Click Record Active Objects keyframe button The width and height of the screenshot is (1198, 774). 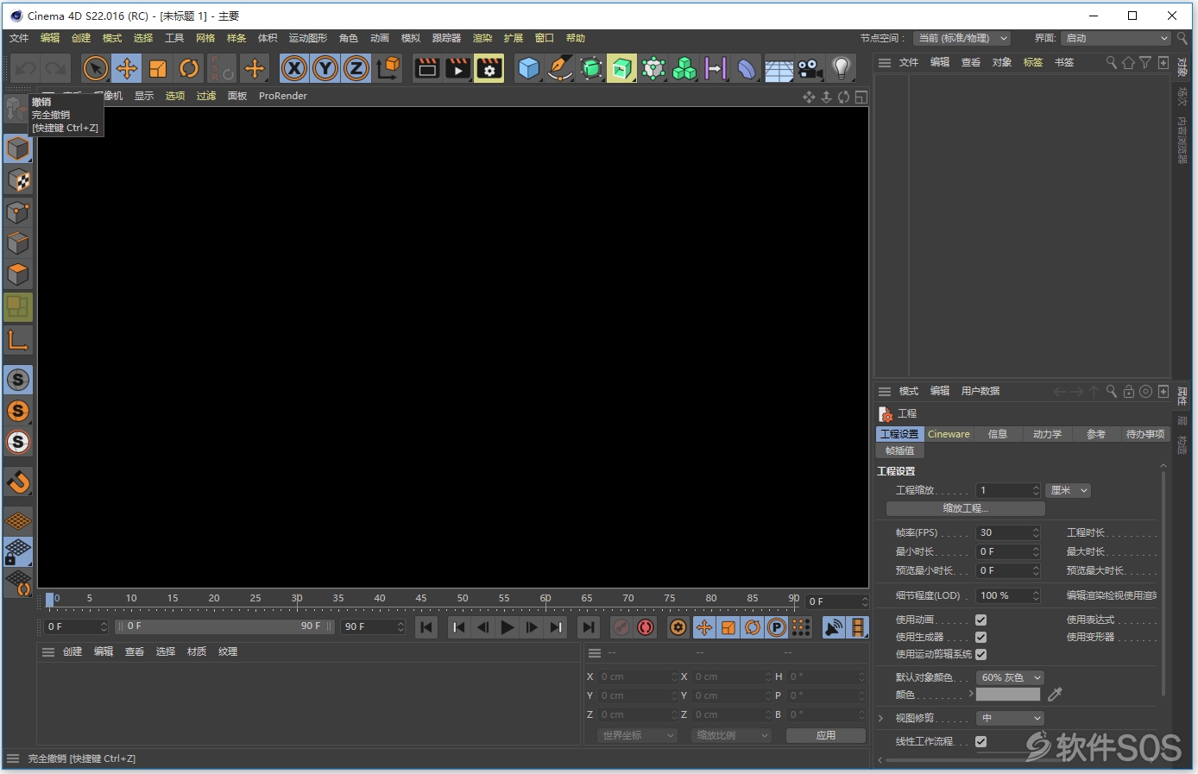621,627
